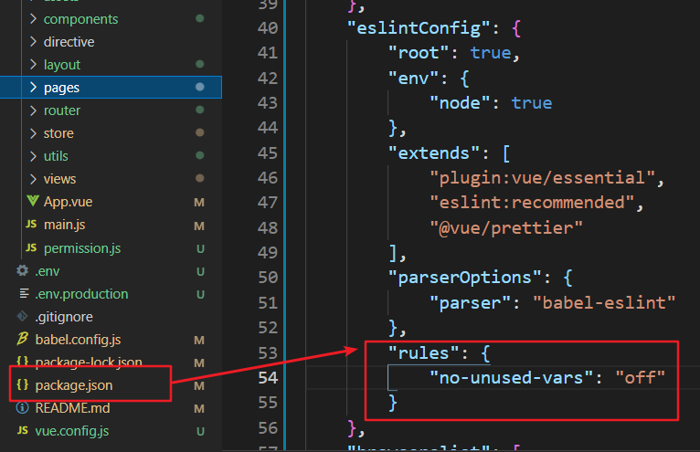Image resolution: width=700 pixels, height=452 pixels.
Task: Expand the layout folder chevron
Action: pos(33,65)
